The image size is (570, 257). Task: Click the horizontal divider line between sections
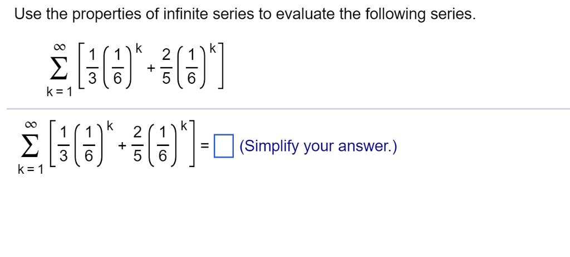[x=288, y=109]
